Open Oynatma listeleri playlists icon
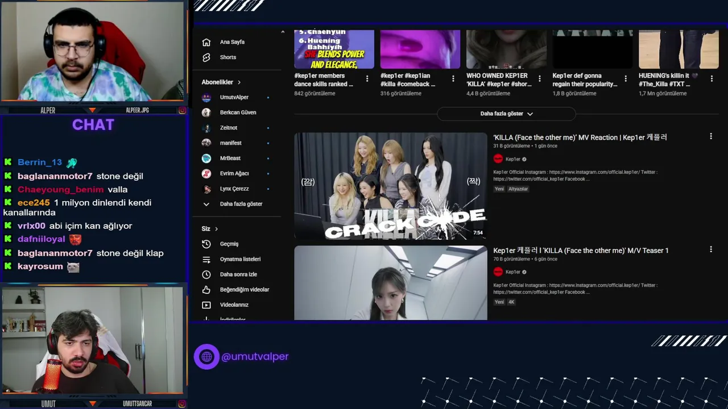Screen dimensions: 728x409 (x=206, y=259)
